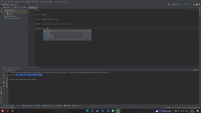Screen dimensions: 201x113
Task: Open the Windows Start menu
Action: point(3,111)
